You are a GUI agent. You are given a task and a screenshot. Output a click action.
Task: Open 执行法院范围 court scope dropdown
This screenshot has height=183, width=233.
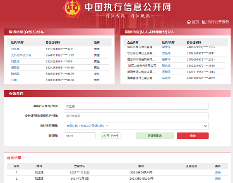[88, 126]
